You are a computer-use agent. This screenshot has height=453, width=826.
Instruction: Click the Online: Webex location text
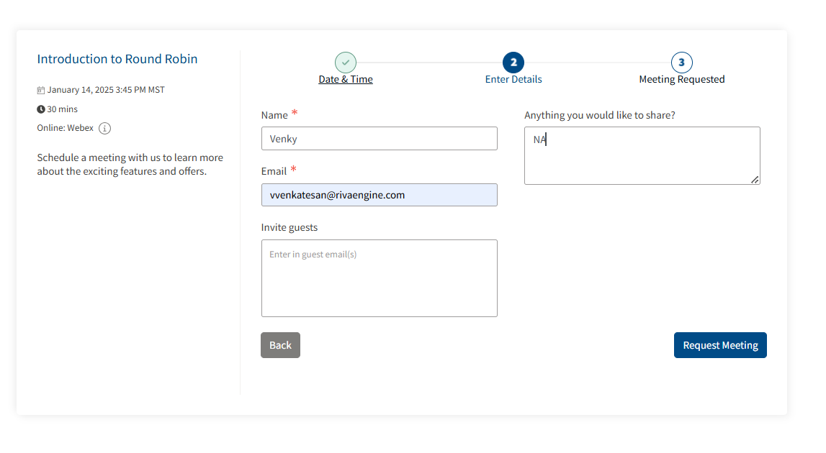pyautogui.click(x=66, y=128)
